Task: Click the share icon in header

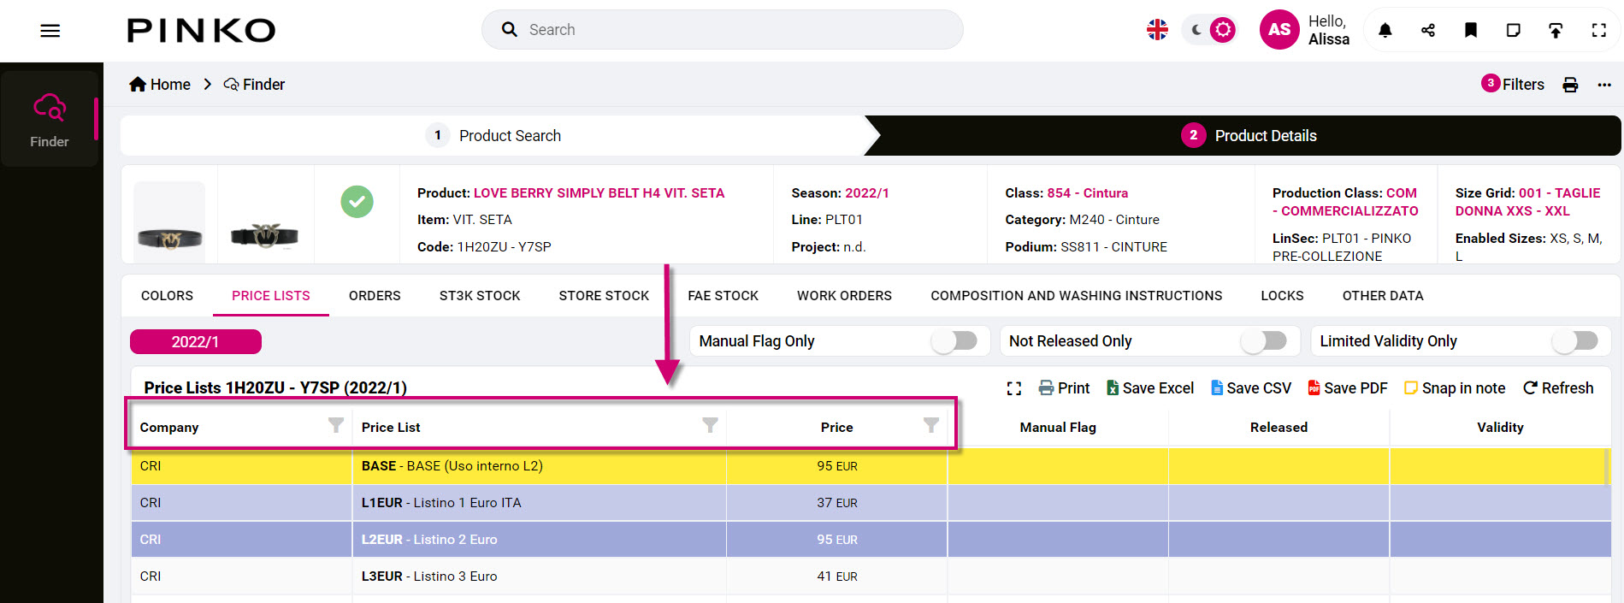Action: pyautogui.click(x=1428, y=31)
